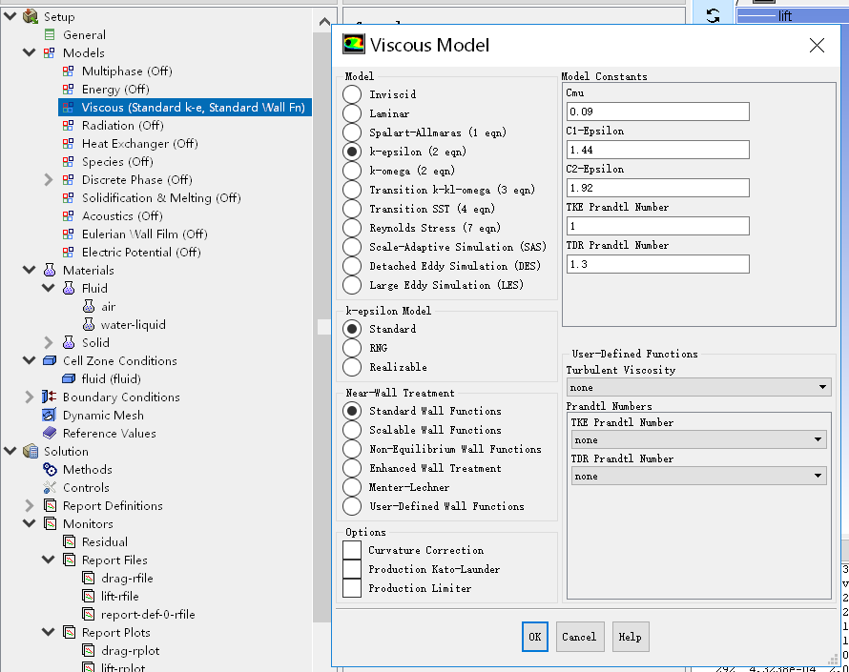
Task: Click the Heat Exchanger (Off) icon
Action: tap(69, 144)
